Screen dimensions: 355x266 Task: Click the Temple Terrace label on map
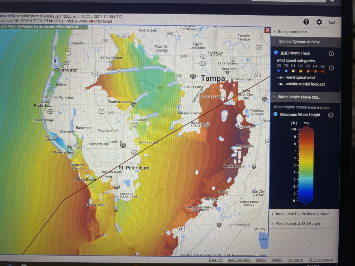(244, 37)
